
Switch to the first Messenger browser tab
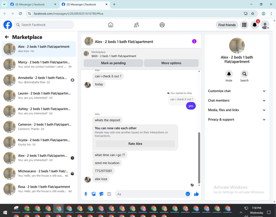(x=33, y=4)
